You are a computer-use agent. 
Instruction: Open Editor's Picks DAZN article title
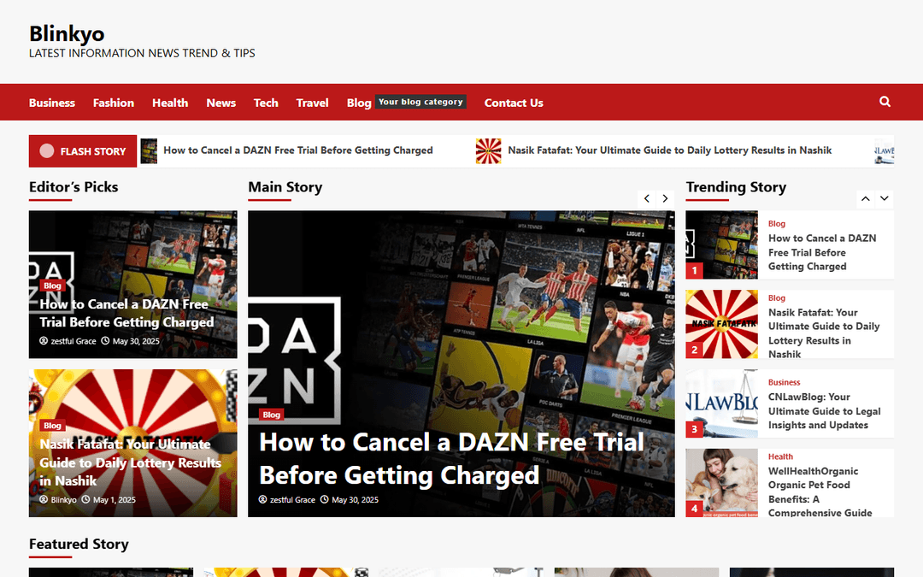click(x=126, y=313)
